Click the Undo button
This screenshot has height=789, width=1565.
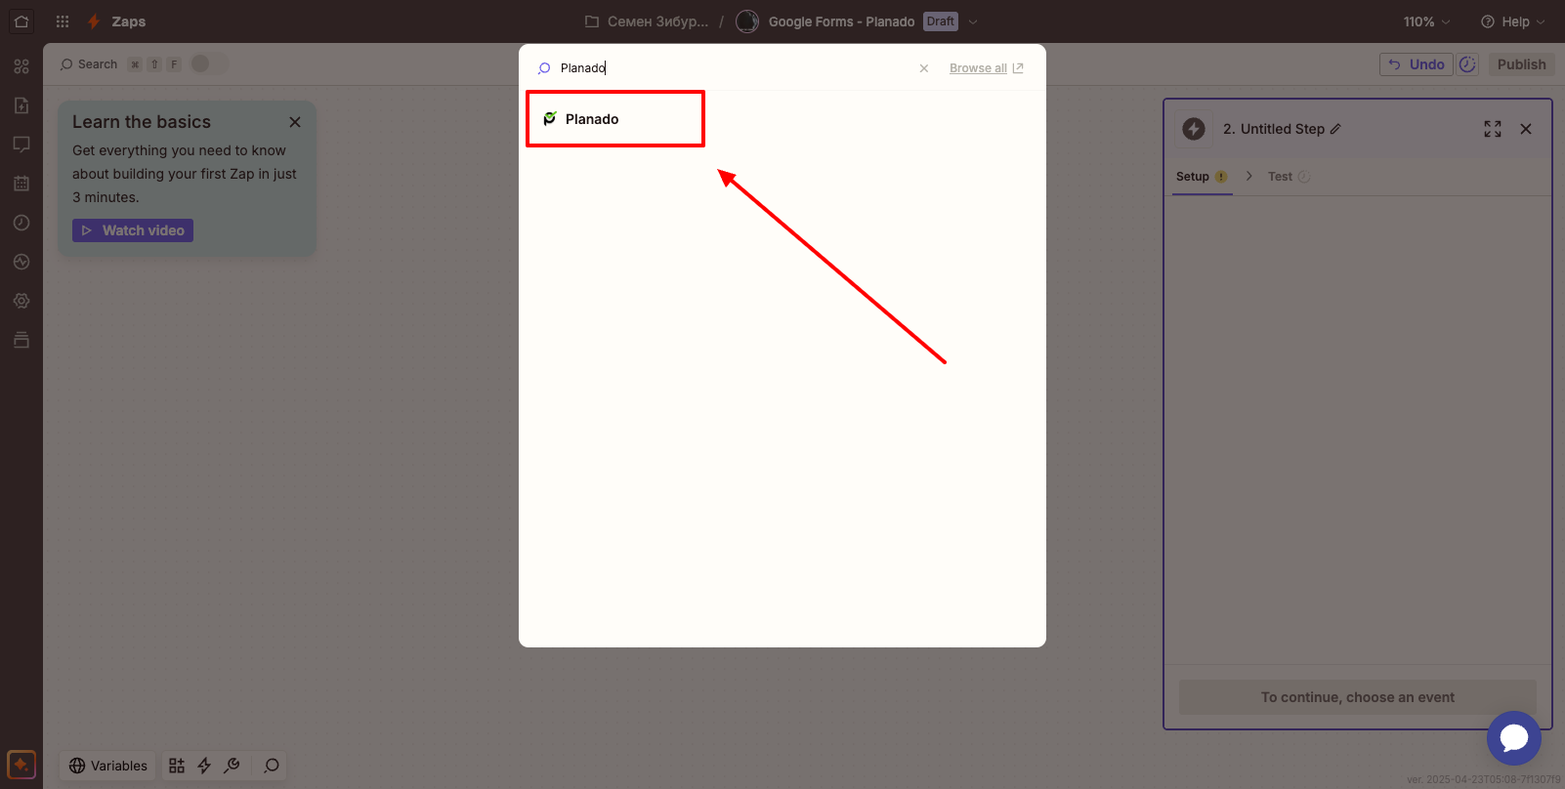[x=1417, y=64]
